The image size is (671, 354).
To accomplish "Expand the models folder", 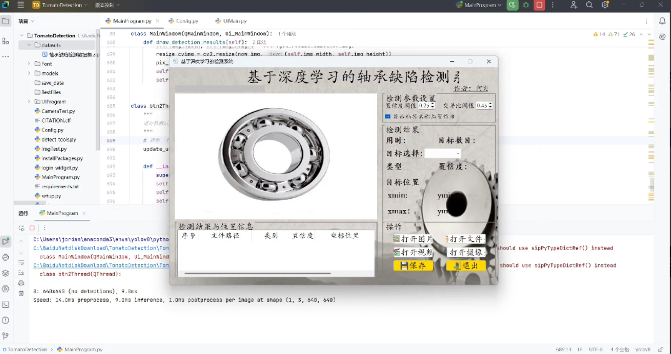I will (29, 73).
